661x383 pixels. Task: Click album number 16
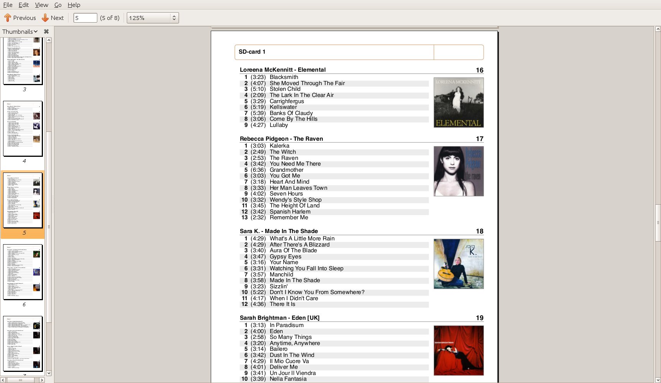click(479, 70)
